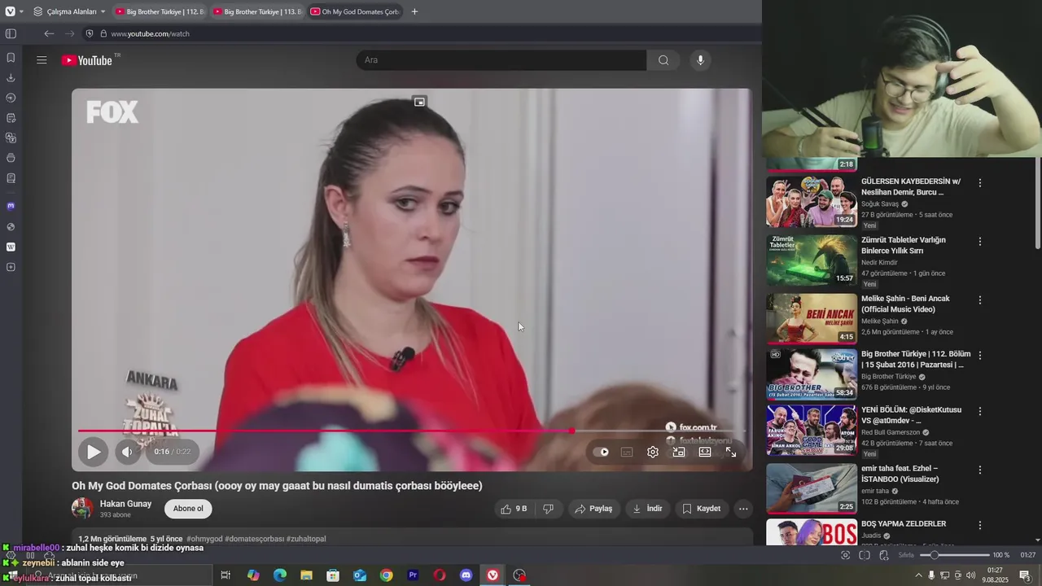Toggle the autoplay switch in player
The image size is (1042, 586).
click(x=601, y=452)
